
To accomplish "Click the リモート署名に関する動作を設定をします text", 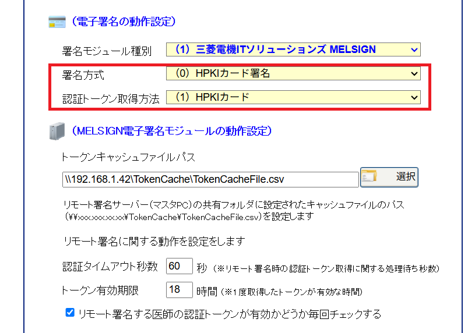I will [154, 241].
